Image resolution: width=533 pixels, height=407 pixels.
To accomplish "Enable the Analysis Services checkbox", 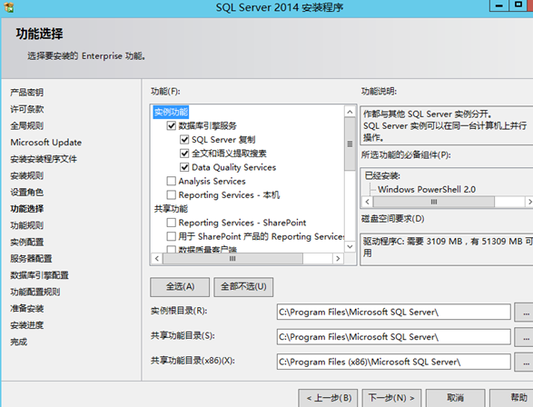I will [172, 181].
